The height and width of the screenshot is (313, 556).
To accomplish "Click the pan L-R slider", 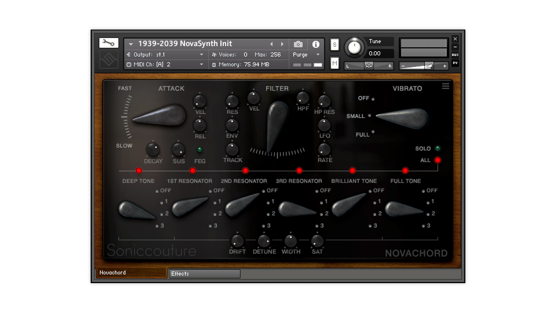I will (x=369, y=66).
